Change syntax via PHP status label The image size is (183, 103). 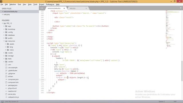[x=175, y=102]
